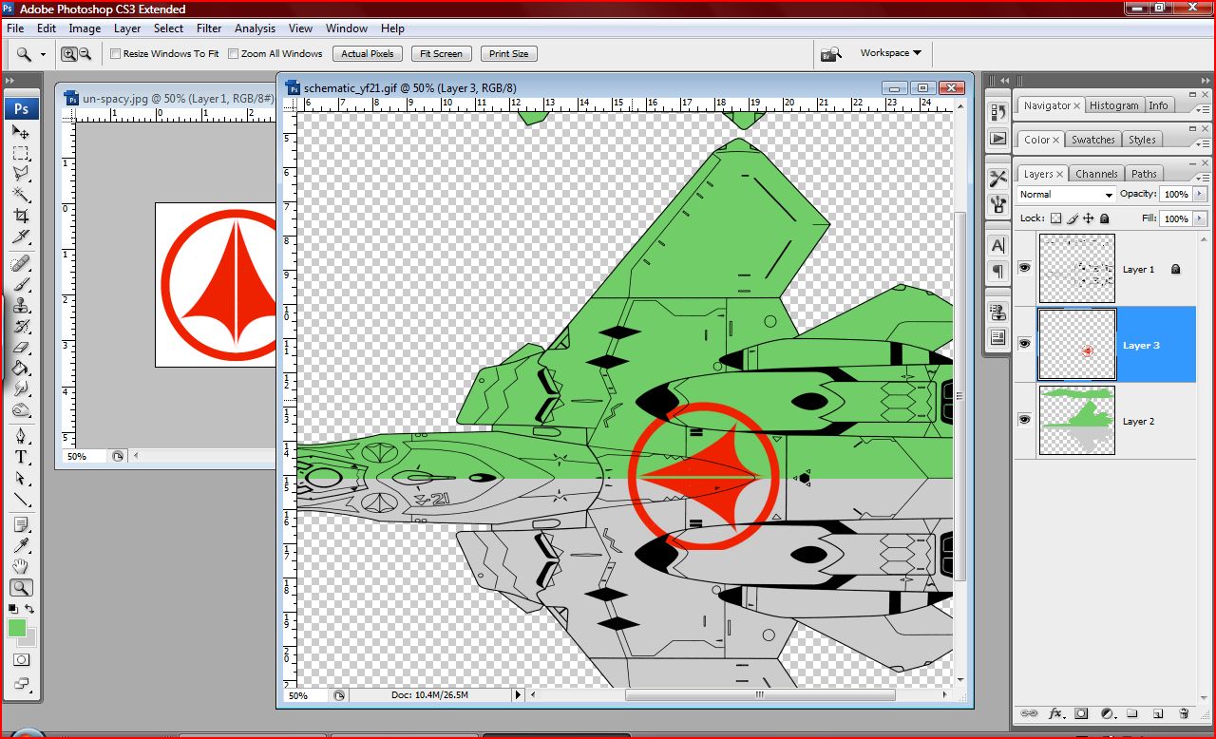Select the Path Selection tool
The height and width of the screenshot is (739, 1216).
pyautogui.click(x=20, y=478)
